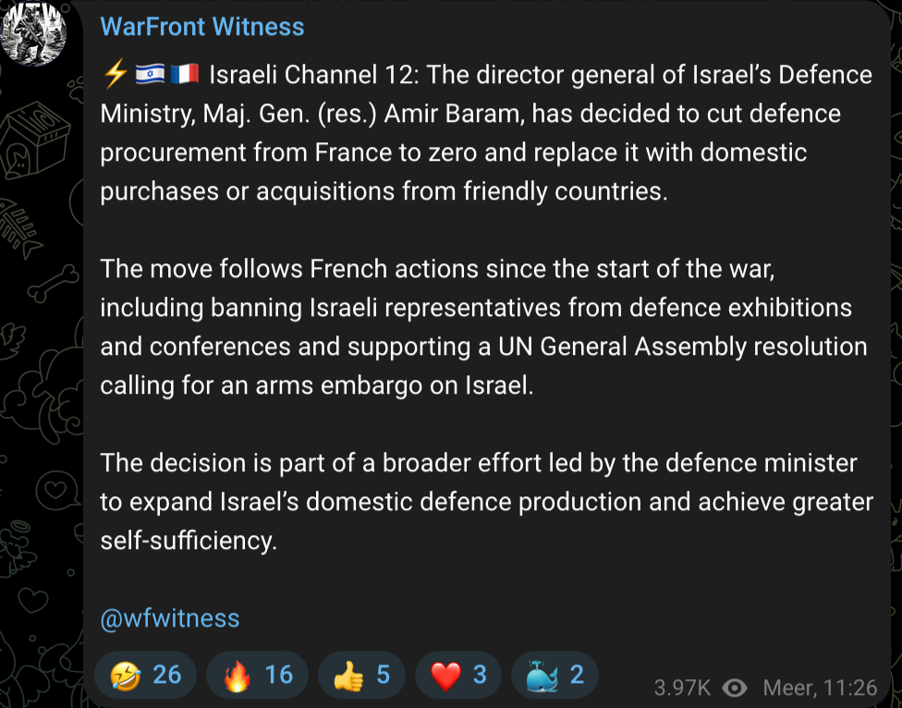Click the word "self-sufficiency" in the message

pyautogui.click(x=188, y=541)
